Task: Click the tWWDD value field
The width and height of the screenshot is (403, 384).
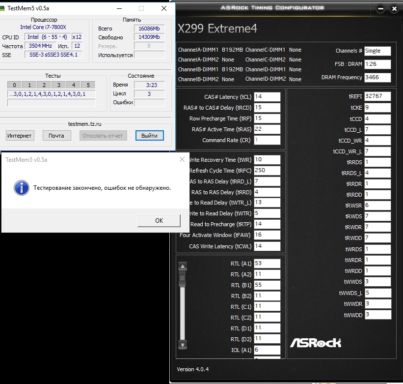Action: pos(378,315)
